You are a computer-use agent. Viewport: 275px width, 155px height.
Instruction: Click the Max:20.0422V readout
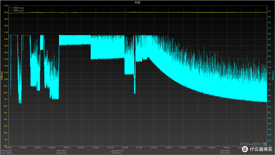tap(7, 151)
